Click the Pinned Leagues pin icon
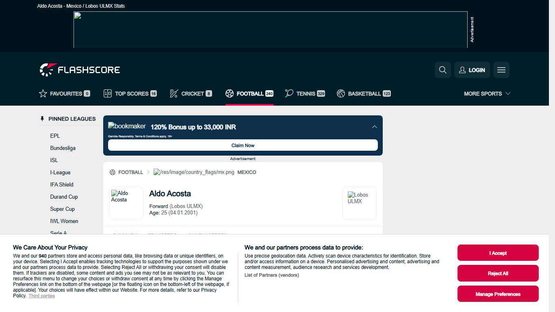The image size is (555, 312). (x=42, y=119)
